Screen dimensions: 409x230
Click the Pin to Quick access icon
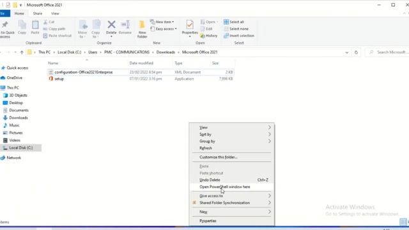pyautogui.click(x=4, y=25)
